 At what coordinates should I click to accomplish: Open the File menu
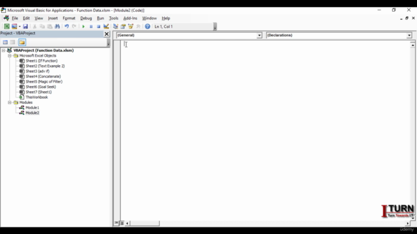tap(15, 18)
